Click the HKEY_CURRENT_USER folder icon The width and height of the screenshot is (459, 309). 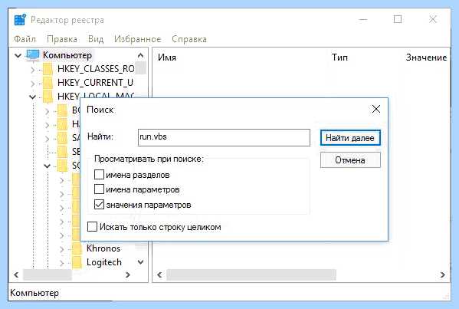point(48,83)
